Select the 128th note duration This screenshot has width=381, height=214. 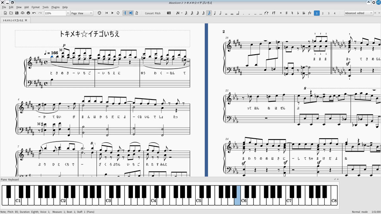[x=186, y=13]
